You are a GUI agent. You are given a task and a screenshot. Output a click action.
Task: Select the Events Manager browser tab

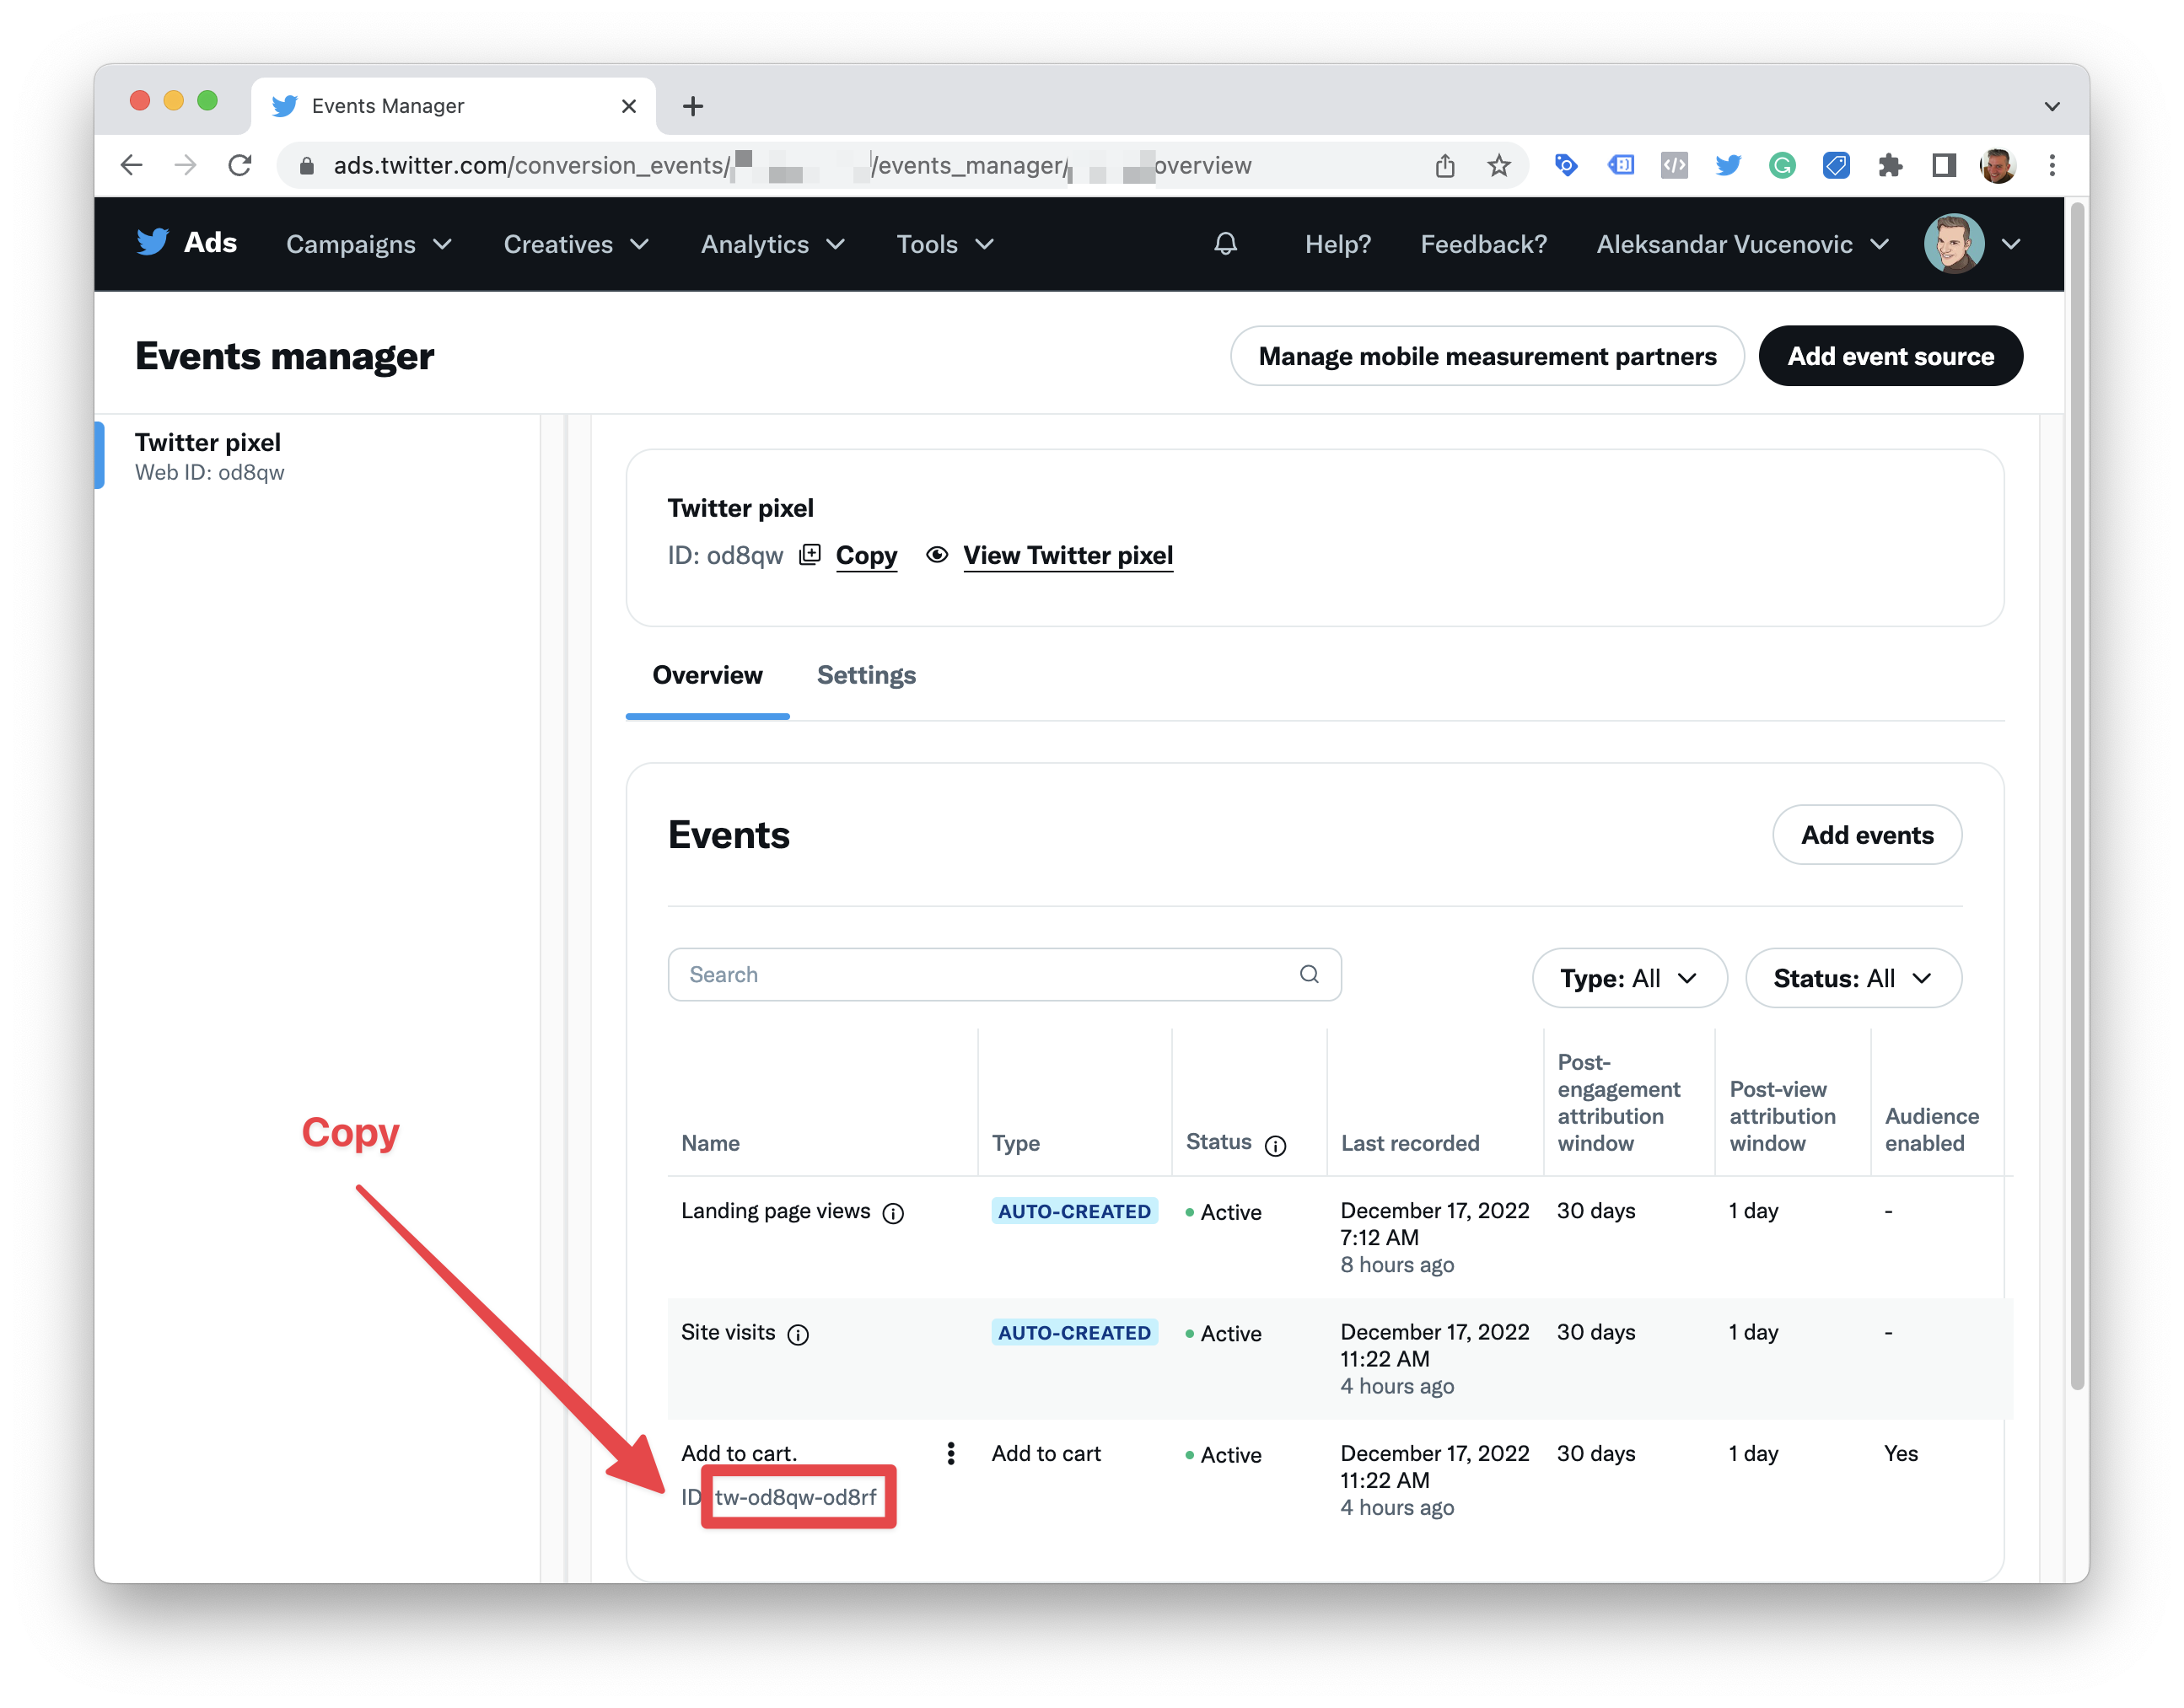(x=453, y=106)
